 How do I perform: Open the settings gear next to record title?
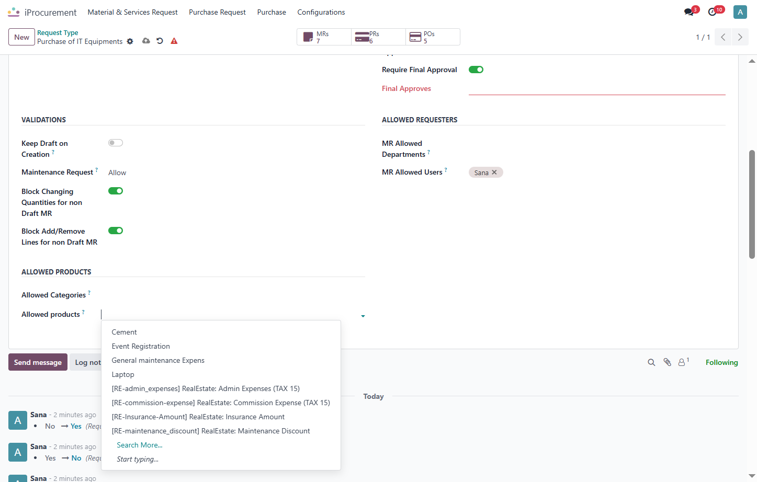point(130,41)
